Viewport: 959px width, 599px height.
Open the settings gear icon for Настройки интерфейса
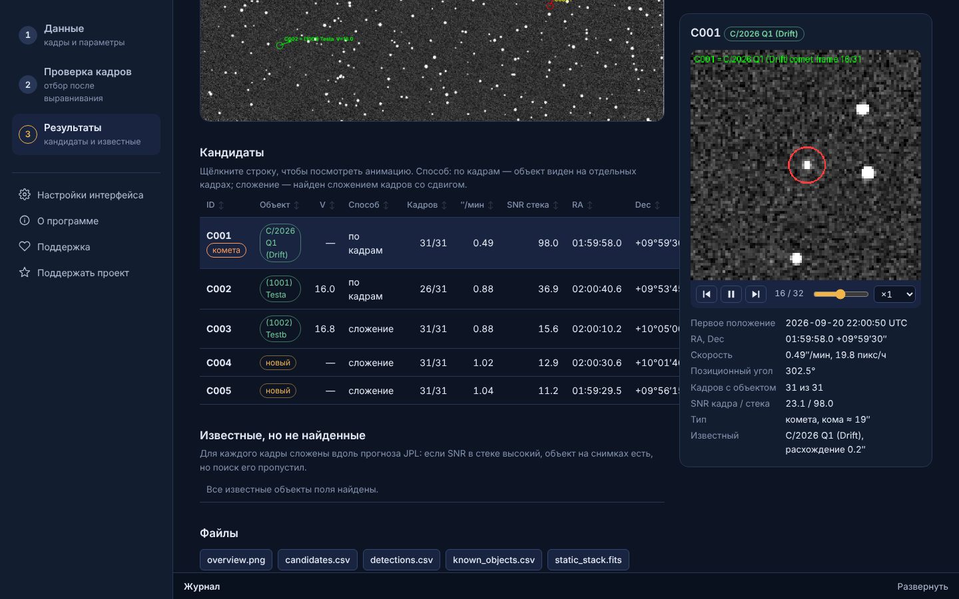pyautogui.click(x=25, y=194)
